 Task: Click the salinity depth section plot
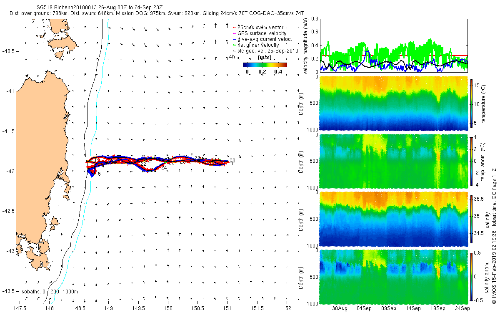click(393, 218)
